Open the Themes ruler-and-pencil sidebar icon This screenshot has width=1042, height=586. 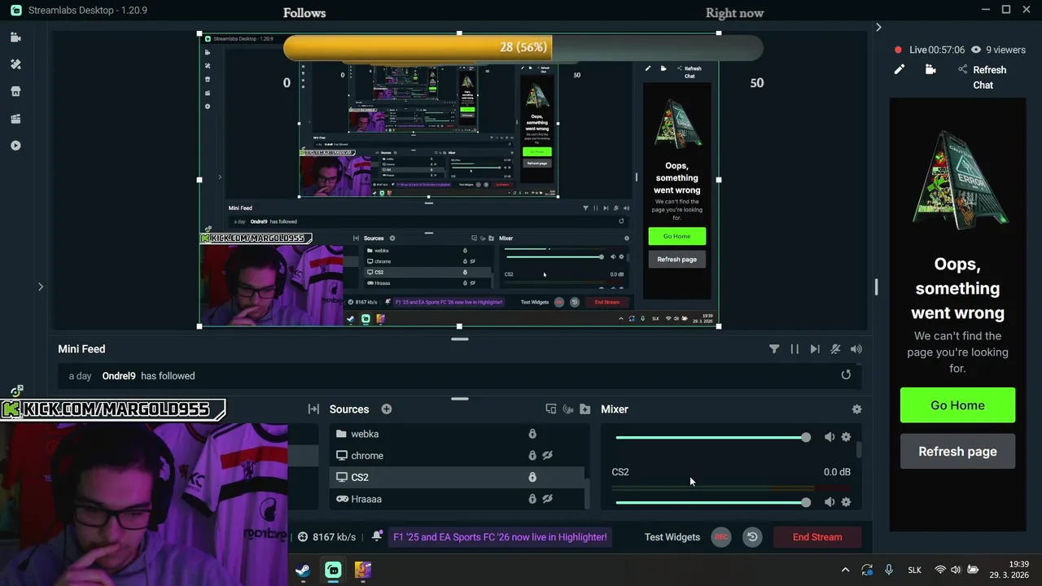click(15, 64)
